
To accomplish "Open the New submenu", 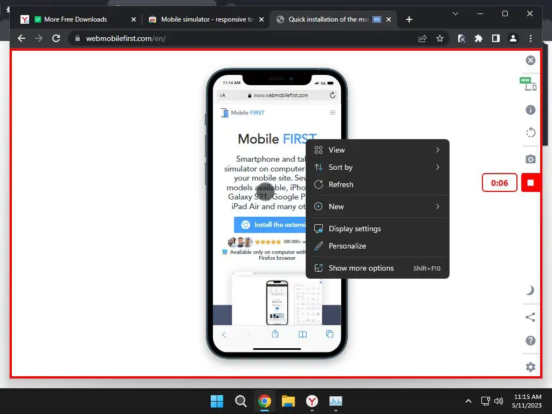I will (377, 206).
